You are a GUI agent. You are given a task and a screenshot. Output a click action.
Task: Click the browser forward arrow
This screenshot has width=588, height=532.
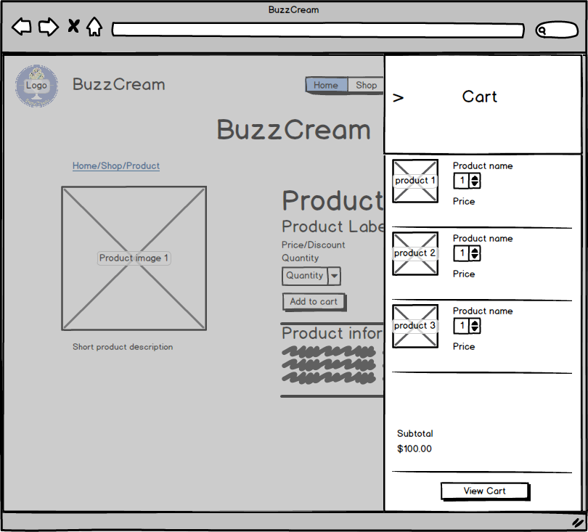tap(49, 26)
